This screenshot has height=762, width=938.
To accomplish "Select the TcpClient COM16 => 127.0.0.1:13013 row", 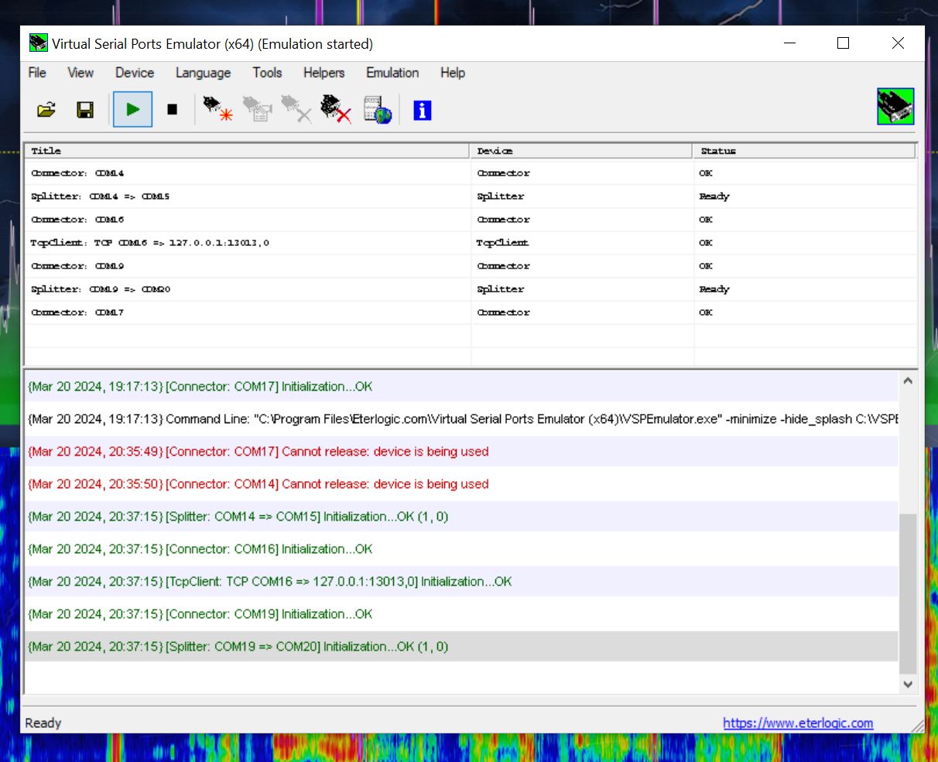I will click(x=471, y=243).
